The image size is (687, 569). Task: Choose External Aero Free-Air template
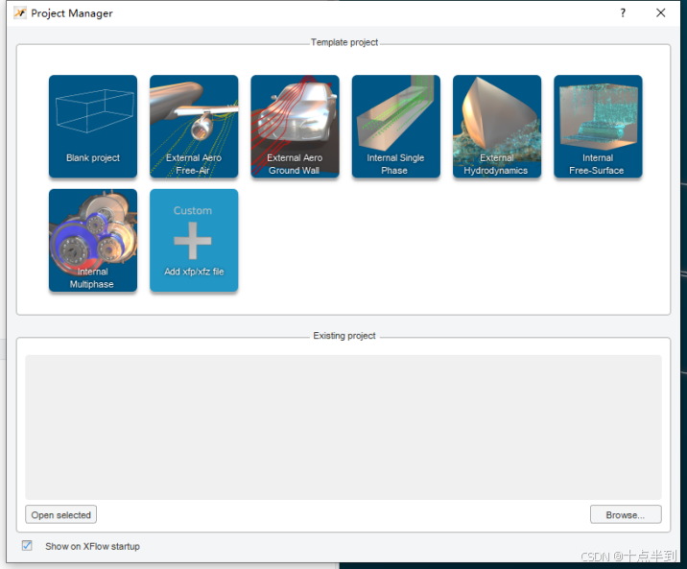tap(194, 126)
